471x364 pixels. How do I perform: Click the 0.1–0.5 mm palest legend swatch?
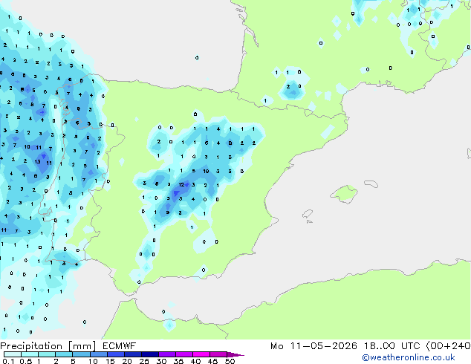(x=13, y=354)
